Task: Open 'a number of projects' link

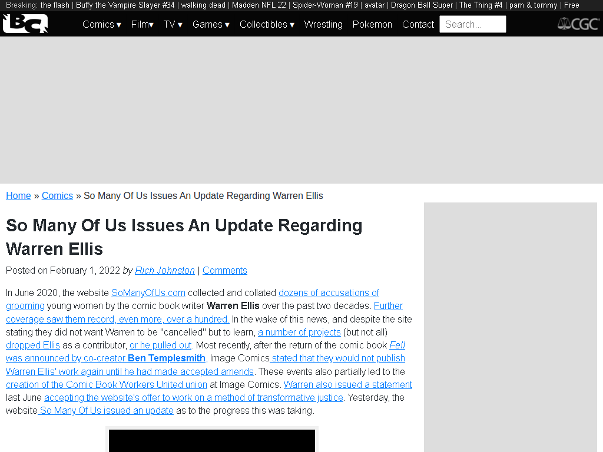Action: coord(299,333)
